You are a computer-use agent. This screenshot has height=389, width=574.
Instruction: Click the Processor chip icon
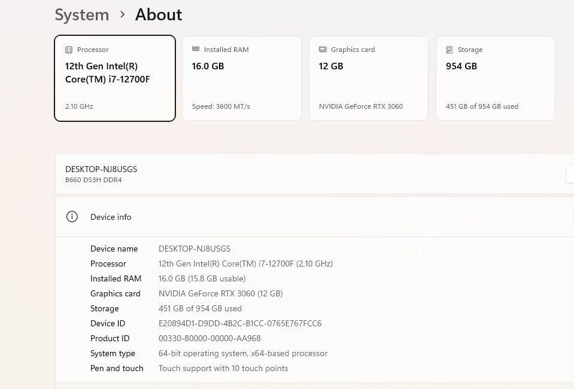pos(69,50)
